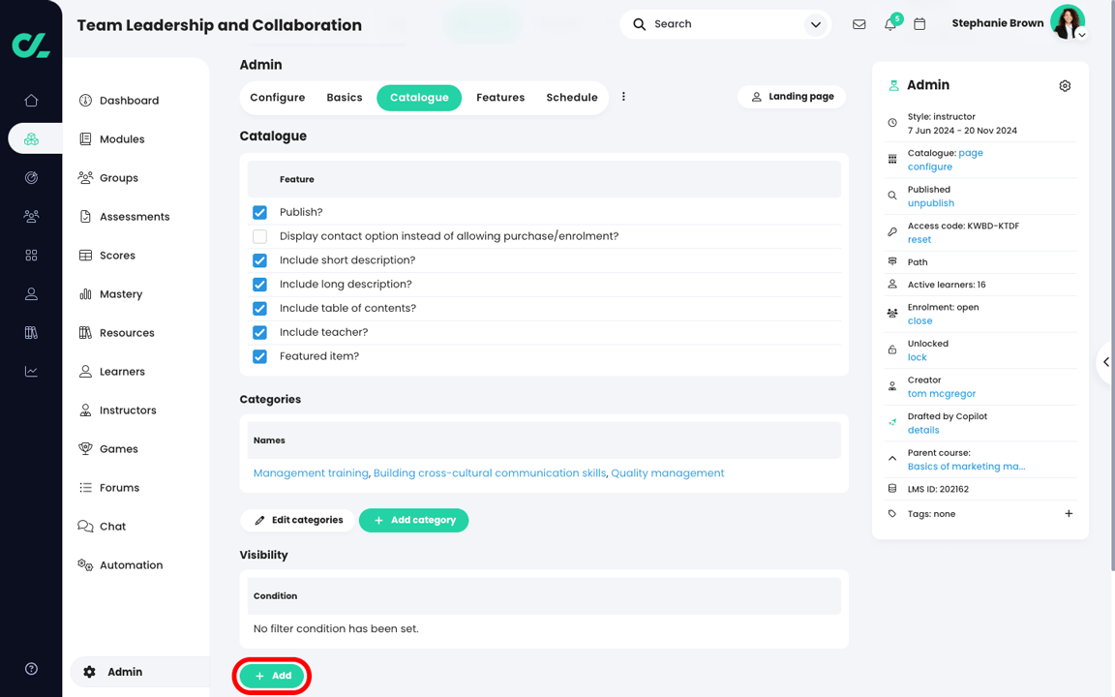
Task: Toggle Include short description checkbox
Action: coord(259,260)
